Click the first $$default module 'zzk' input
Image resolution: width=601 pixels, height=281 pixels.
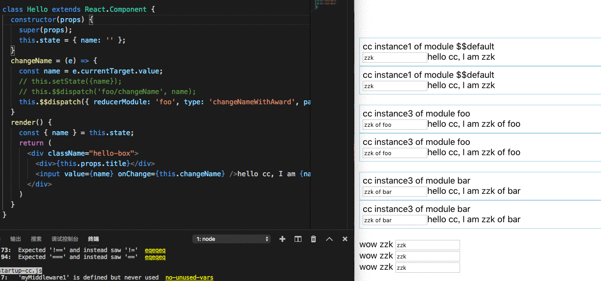click(394, 57)
